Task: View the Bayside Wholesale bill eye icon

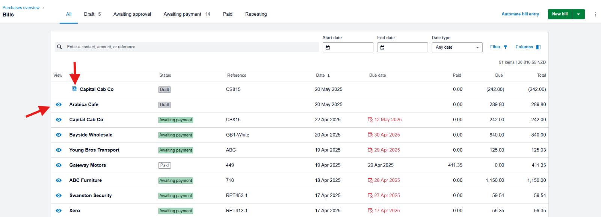Action: [59, 135]
